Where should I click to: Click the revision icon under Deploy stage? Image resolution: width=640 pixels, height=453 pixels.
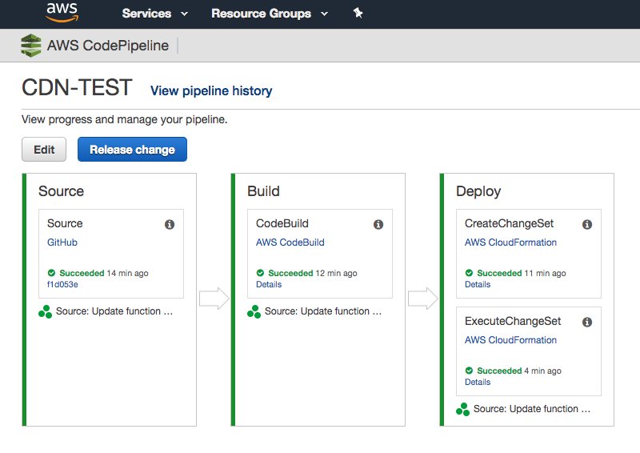(x=463, y=409)
